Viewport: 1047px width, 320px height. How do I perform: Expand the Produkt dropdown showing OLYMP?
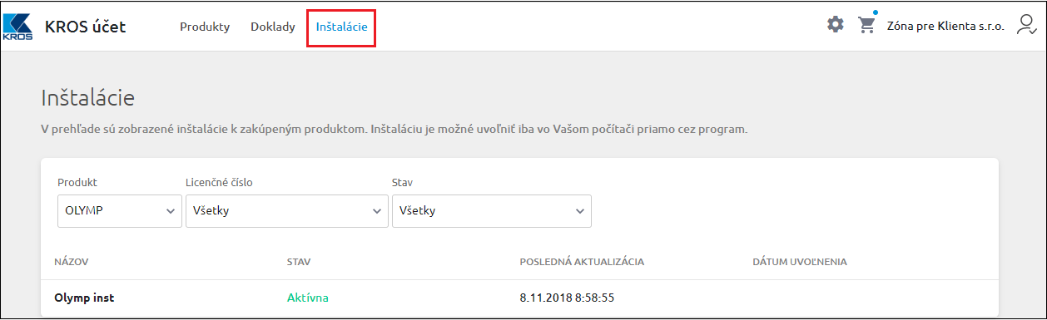[120, 211]
